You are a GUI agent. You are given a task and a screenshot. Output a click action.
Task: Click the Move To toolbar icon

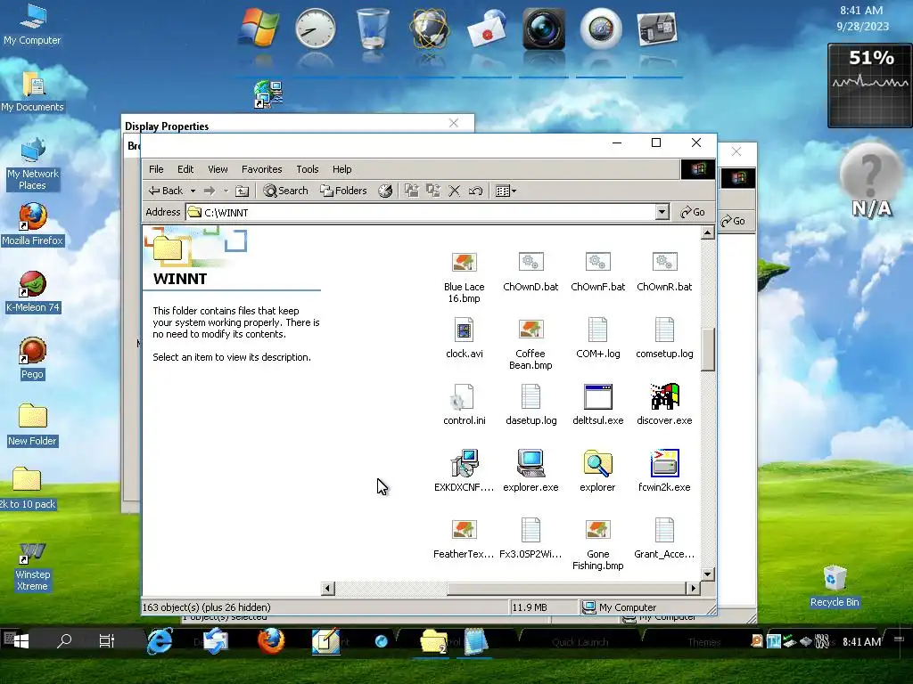pos(412,191)
